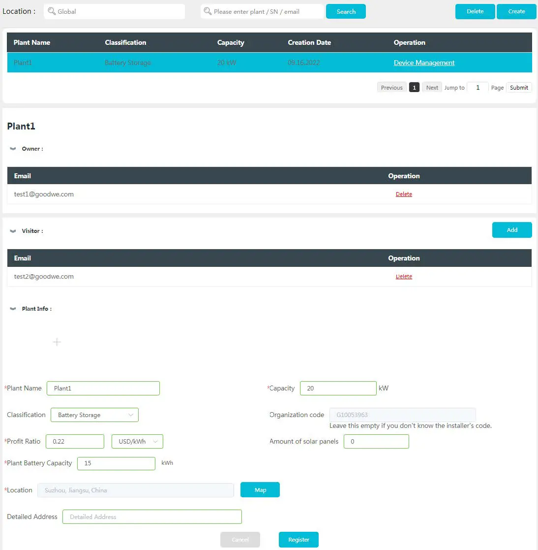
Task: Delete the owner test1@goodwe.com
Action: [x=404, y=194]
